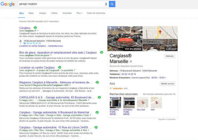Open dropdown arrow next to bonial.fr URL
The height and width of the screenshot is (140, 198).
[70, 85]
